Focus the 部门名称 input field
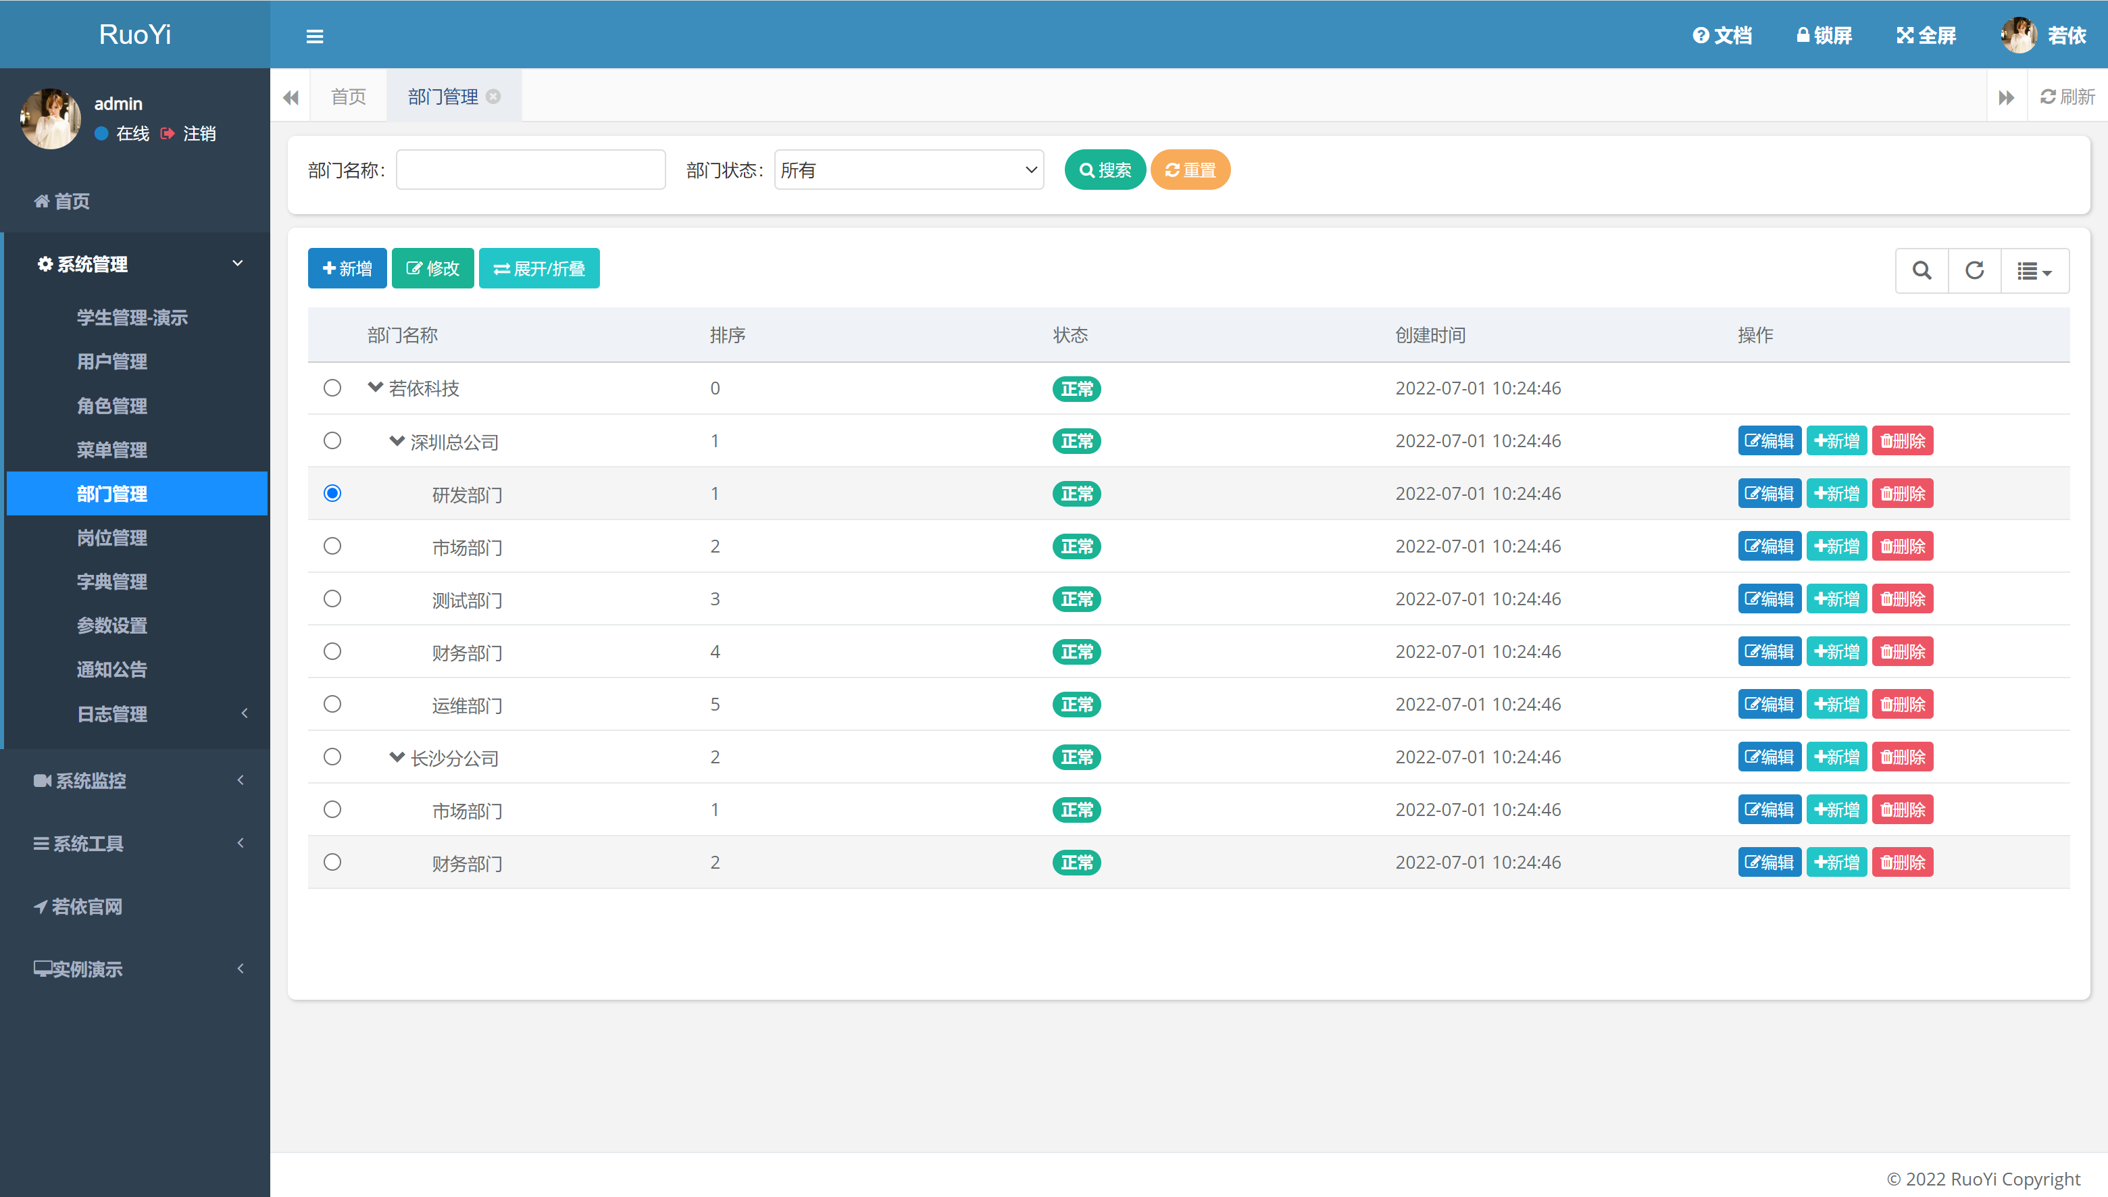 [x=530, y=170]
